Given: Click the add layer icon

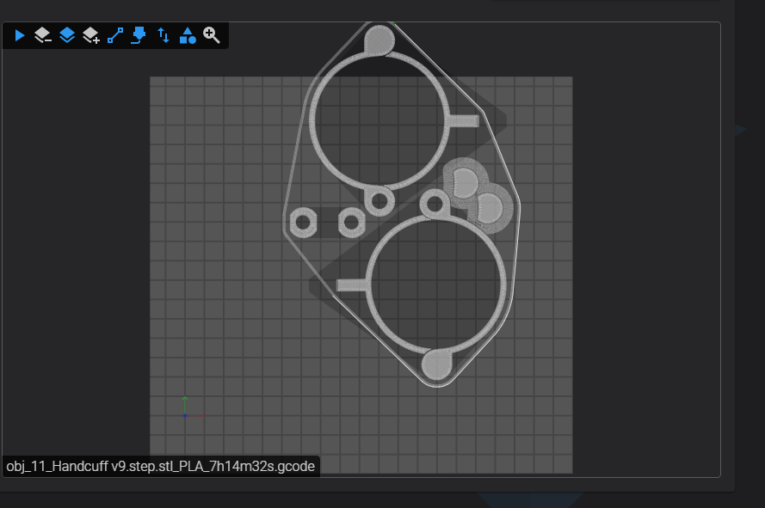Looking at the screenshot, I should (91, 35).
